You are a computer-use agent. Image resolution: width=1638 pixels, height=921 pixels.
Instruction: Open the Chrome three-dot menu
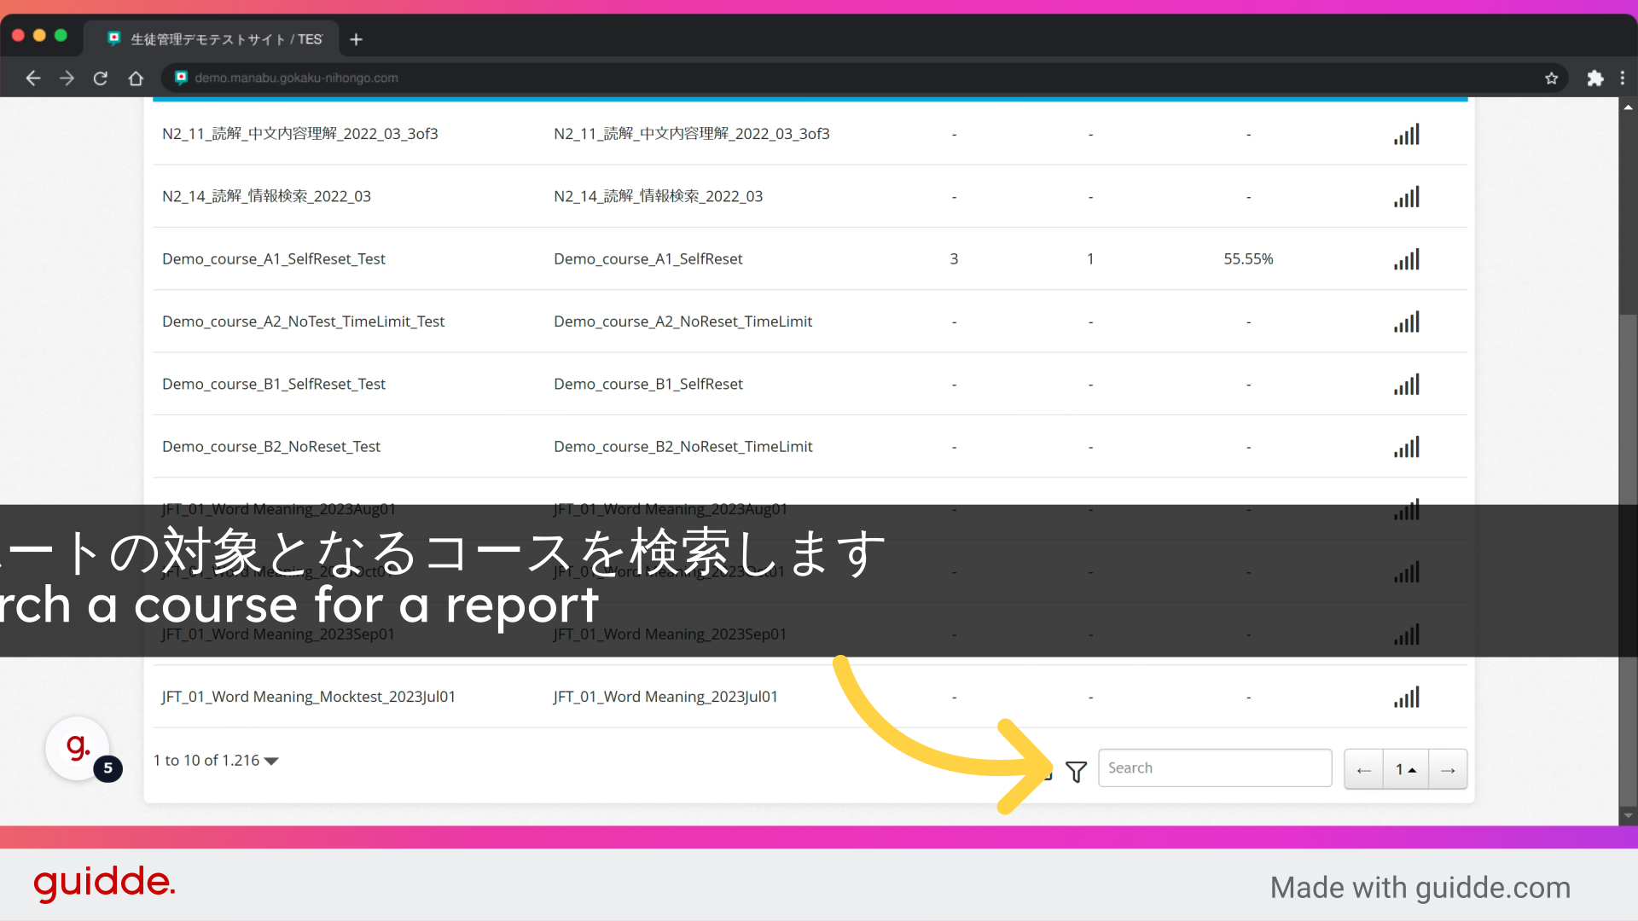point(1623,78)
